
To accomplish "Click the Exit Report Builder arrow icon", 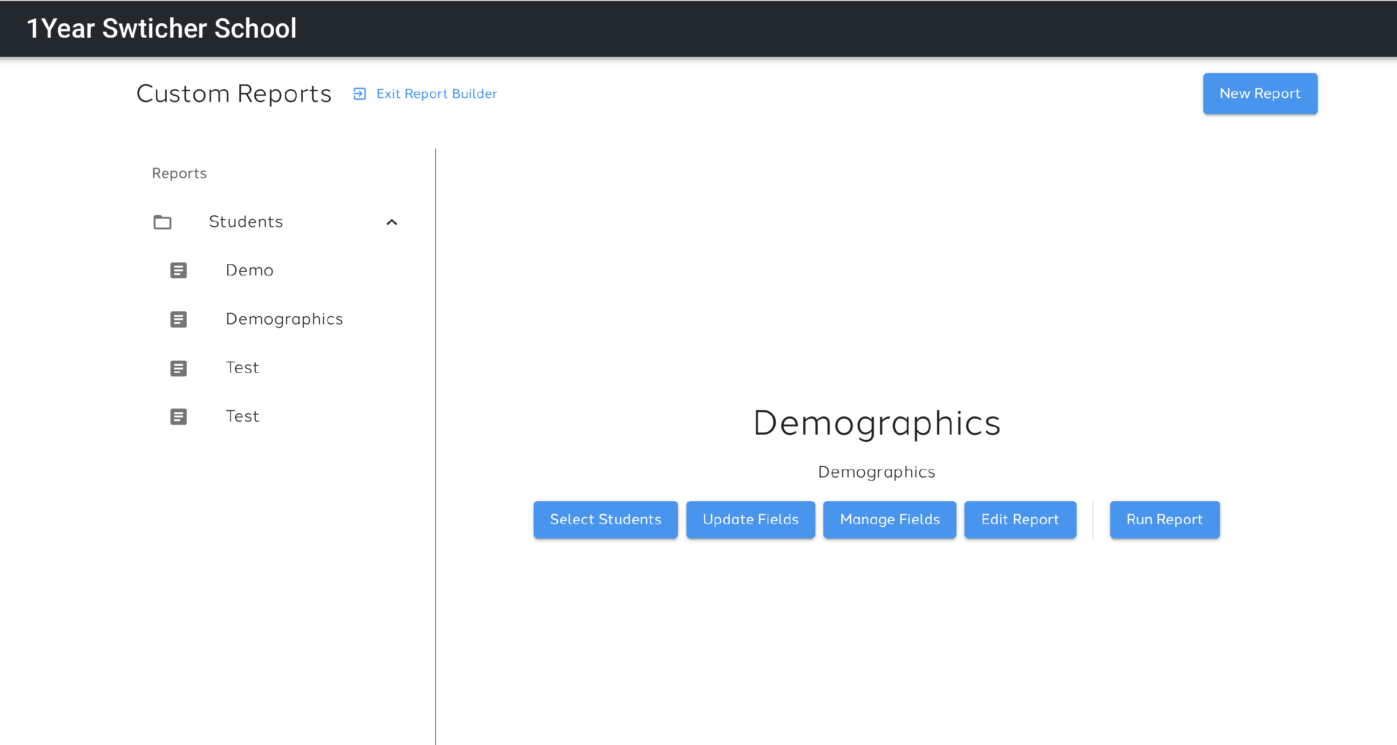I will [359, 94].
